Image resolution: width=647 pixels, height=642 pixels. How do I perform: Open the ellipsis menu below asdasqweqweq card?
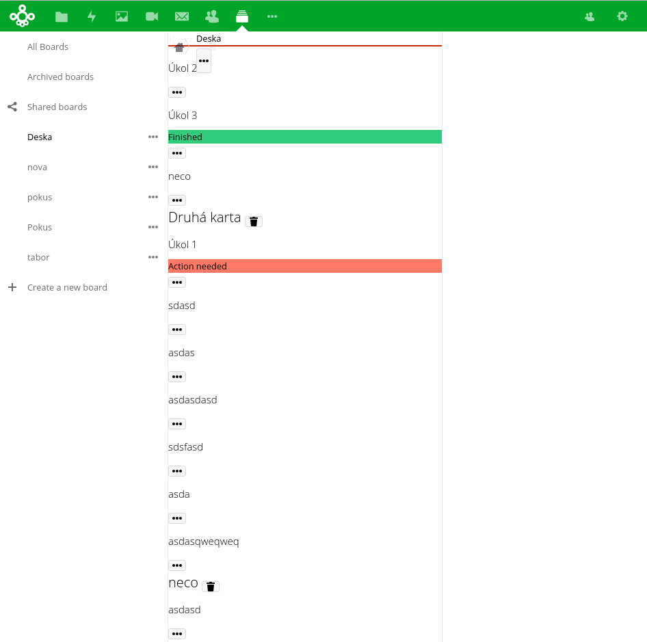point(177,565)
